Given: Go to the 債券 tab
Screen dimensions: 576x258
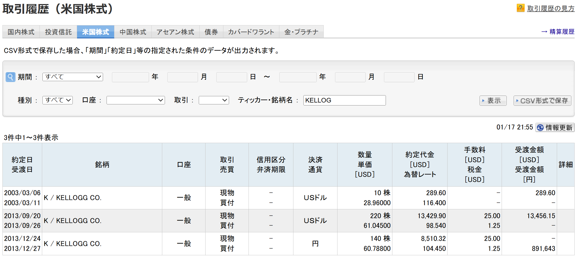Looking at the screenshot, I should click(211, 32).
